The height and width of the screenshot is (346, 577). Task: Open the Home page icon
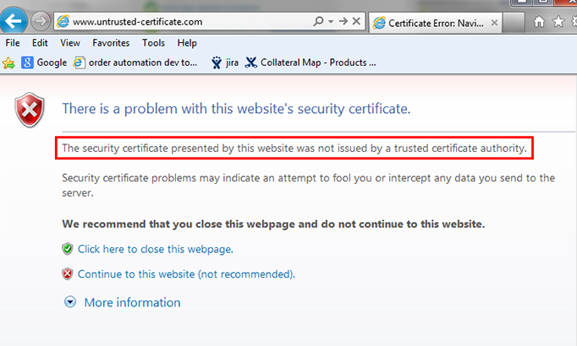coord(539,22)
